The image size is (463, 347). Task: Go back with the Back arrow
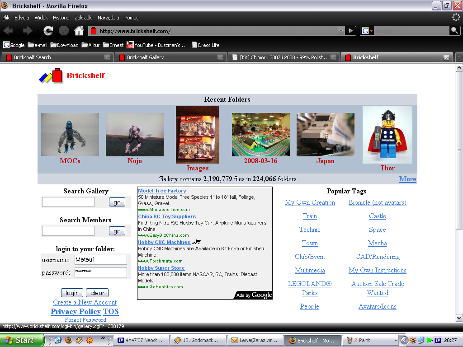click(8, 30)
